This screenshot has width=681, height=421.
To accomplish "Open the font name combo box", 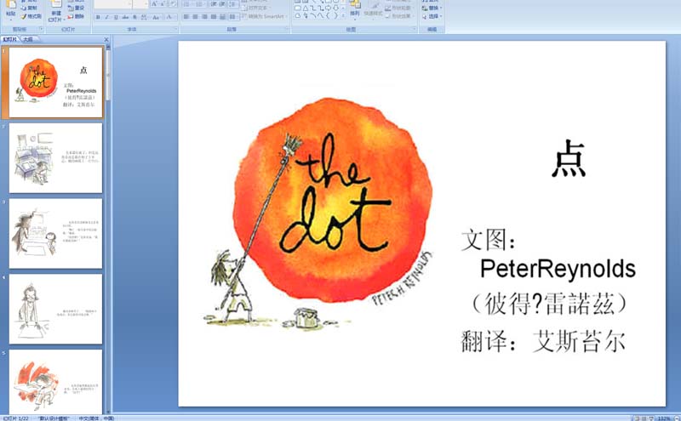I will 113,4.
